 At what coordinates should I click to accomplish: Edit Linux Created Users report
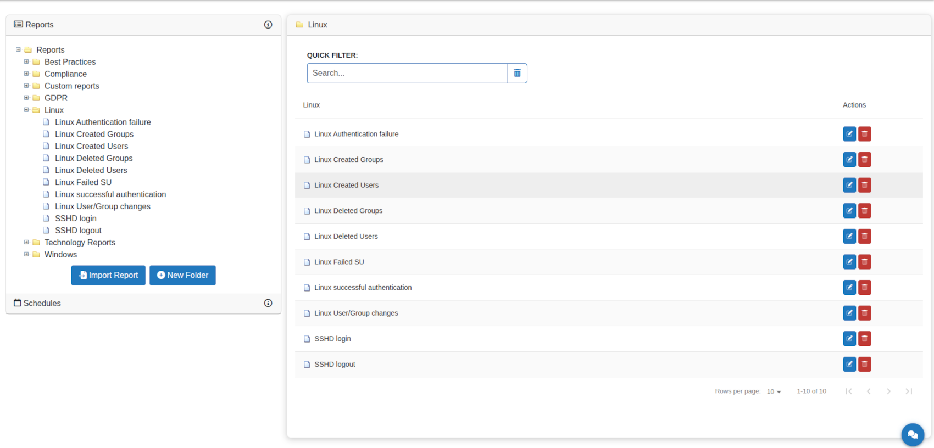click(849, 185)
